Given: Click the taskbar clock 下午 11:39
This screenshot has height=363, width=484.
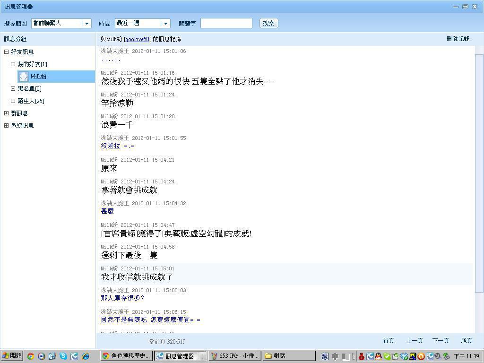Looking at the screenshot, I should point(466,356).
